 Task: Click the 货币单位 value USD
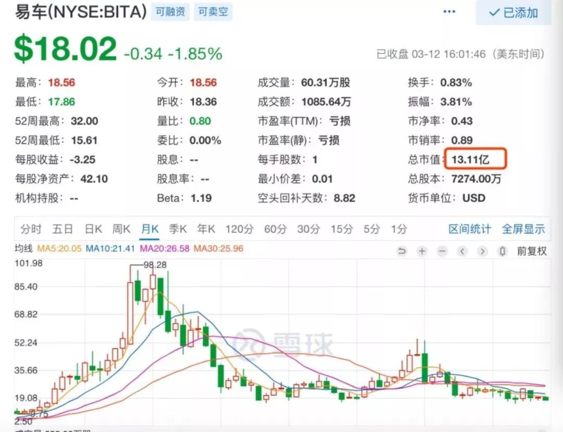coord(474,198)
